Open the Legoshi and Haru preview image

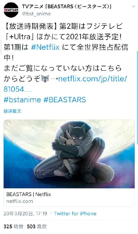[69, 154]
